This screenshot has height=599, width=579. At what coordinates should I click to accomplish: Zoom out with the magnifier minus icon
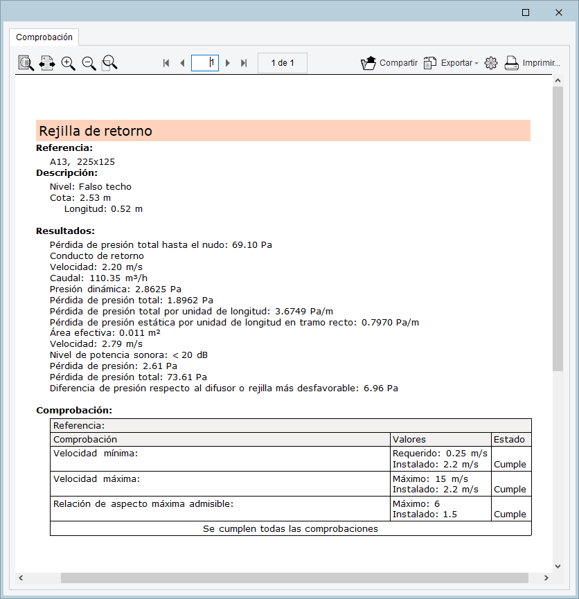click(x=89, y=62)
